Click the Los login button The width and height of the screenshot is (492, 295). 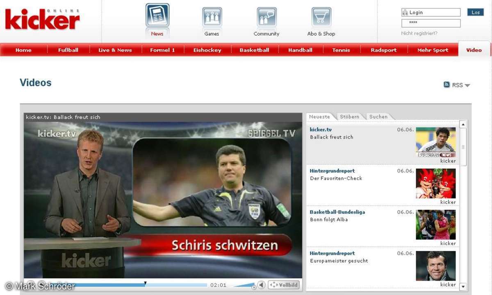(x=476, y=12)
